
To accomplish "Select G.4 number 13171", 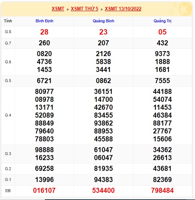I will point(44,108).
